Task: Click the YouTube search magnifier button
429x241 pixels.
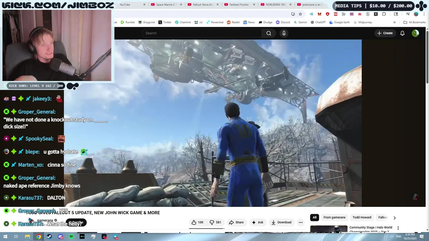Action: coord(269,33)
